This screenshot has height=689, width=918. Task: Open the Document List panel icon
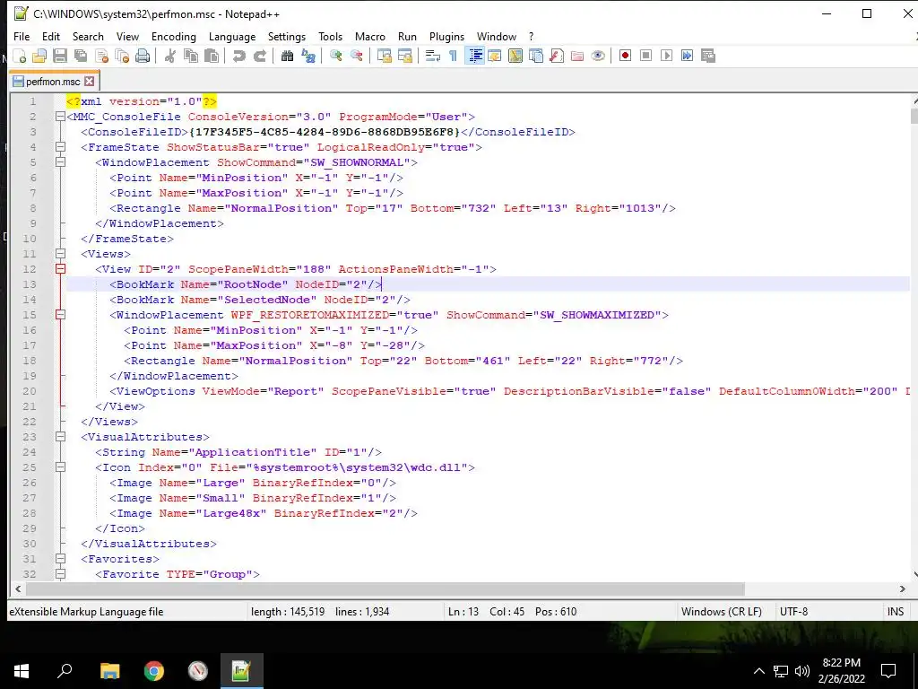pos(536,56)
